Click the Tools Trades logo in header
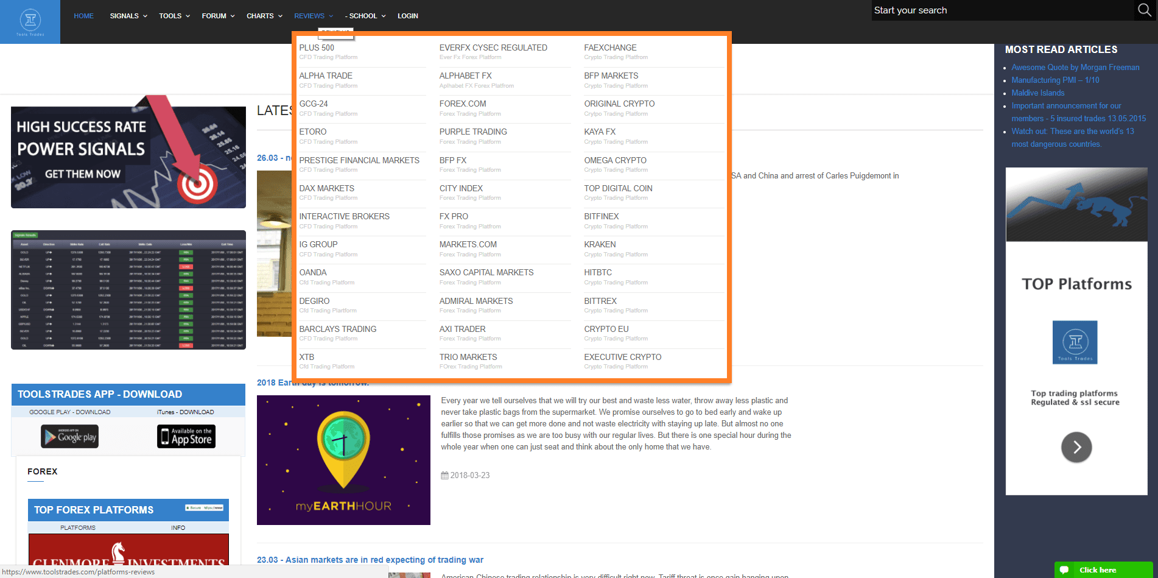Viewport: 1158px width, 578px height. pos(30,22)
